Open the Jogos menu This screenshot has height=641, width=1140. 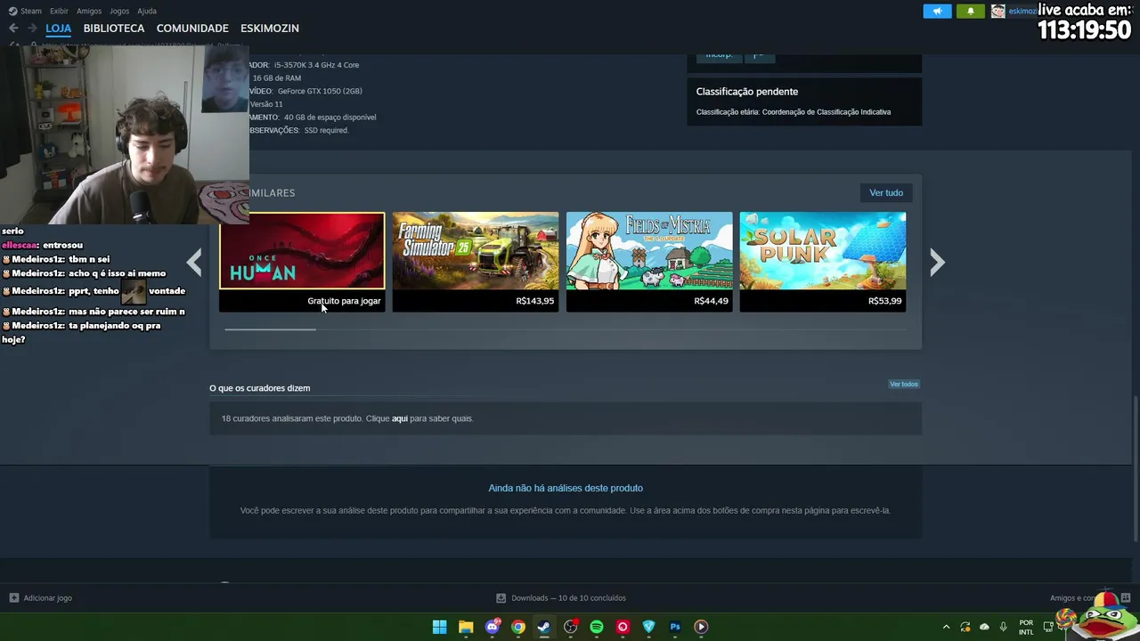tap(119, 11)
